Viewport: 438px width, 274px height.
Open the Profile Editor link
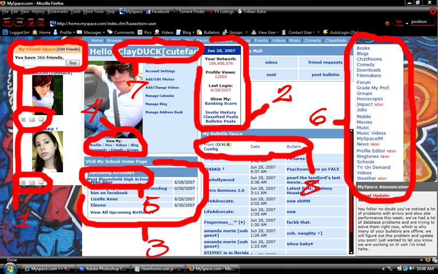click(x=371, y=151)
